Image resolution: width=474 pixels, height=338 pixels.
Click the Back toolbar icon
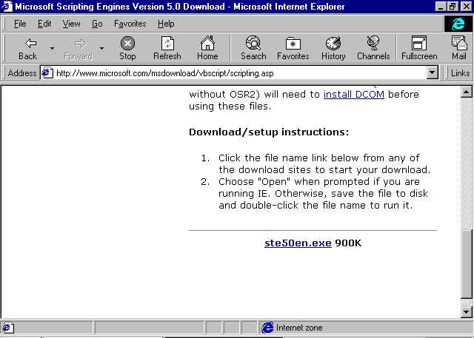pos(27,48)
